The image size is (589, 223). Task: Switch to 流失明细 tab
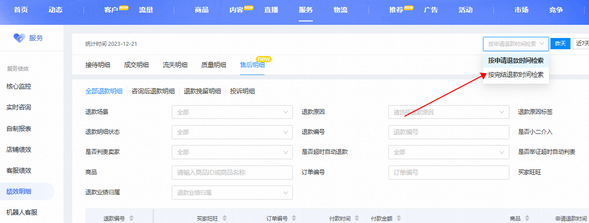click(175, 65)
